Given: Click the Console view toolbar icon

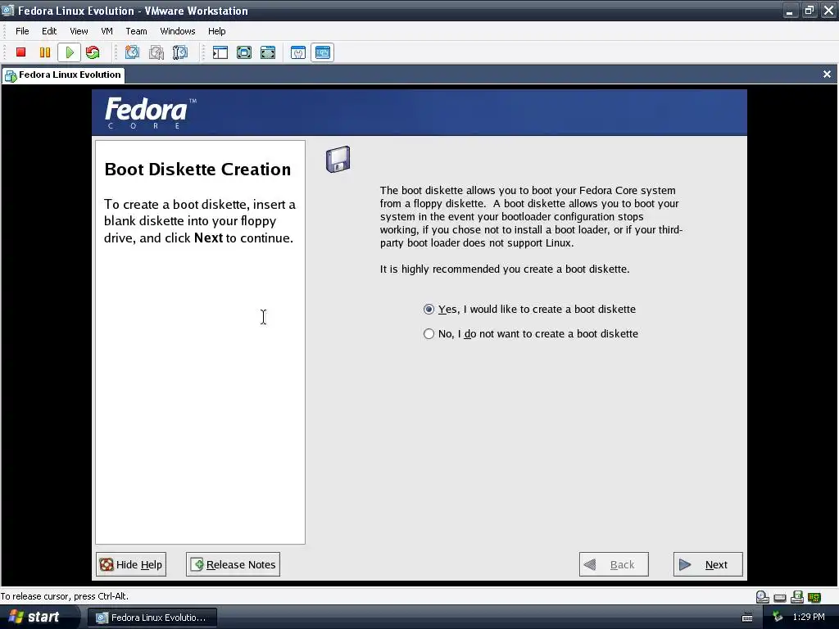Looking at the screenshot, I should point(323,52).
